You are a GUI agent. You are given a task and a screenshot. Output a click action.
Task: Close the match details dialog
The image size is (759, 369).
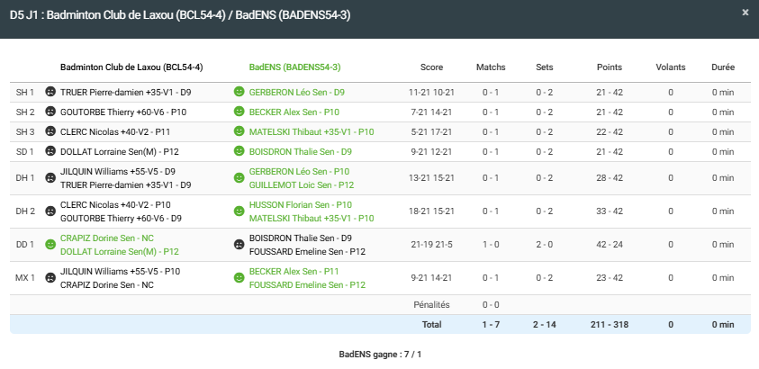click(x=745, y=13)
